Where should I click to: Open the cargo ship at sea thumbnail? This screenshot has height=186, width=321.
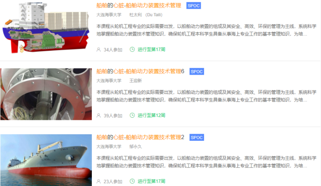46,160
